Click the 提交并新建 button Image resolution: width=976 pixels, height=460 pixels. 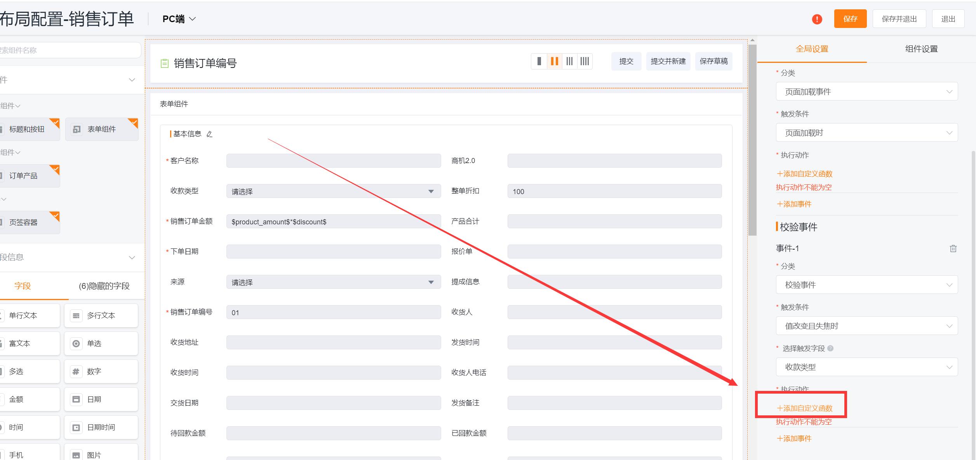(x=668, y=61)
